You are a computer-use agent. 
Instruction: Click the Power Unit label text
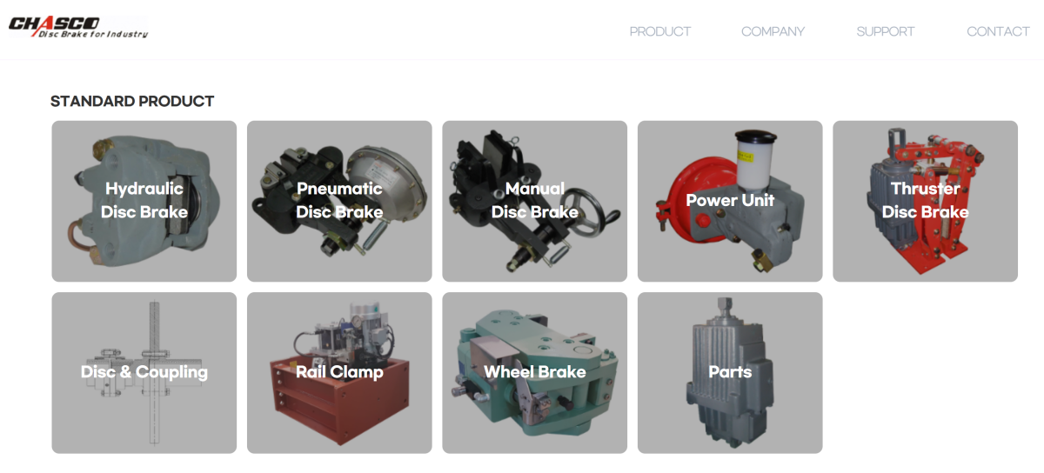click(730, 200)
